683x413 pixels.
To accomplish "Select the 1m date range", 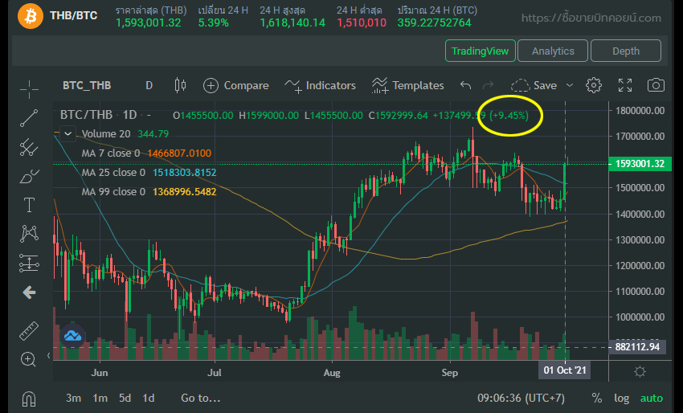I will pyautogui.click(x=100, y=399).
